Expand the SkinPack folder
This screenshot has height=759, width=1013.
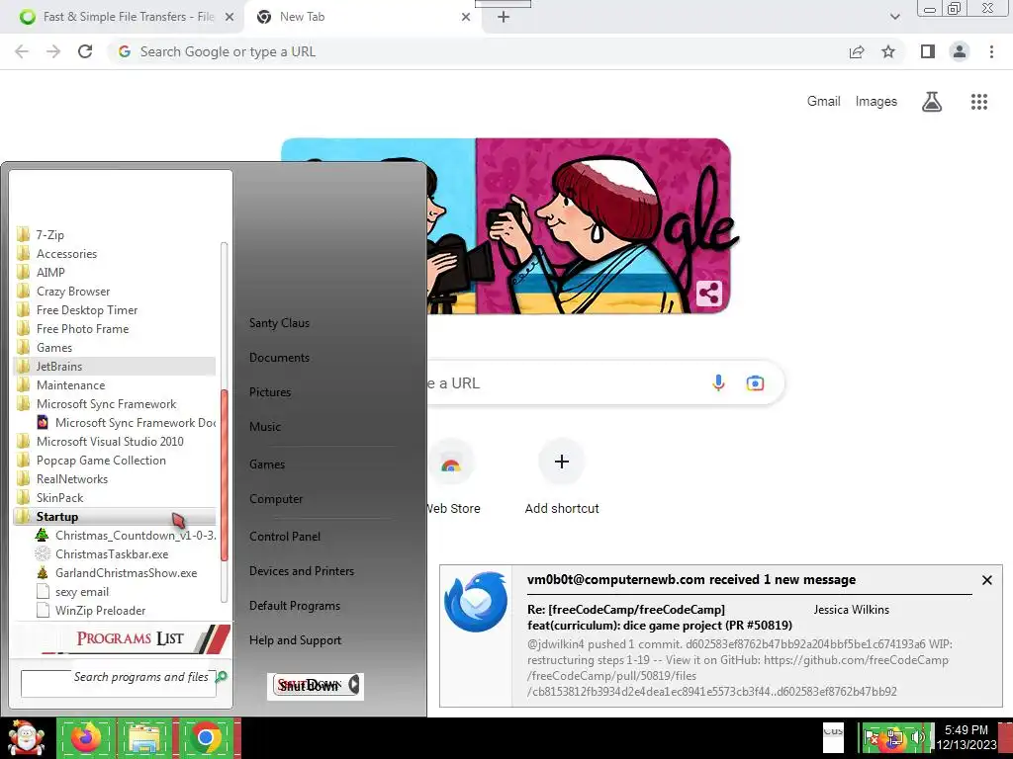(115, 497)
